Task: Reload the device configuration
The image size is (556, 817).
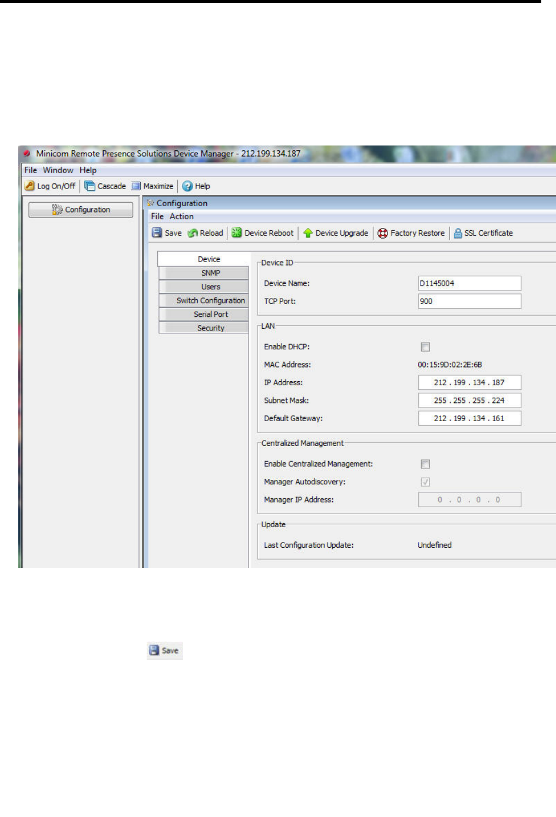Action: point(206,233)
